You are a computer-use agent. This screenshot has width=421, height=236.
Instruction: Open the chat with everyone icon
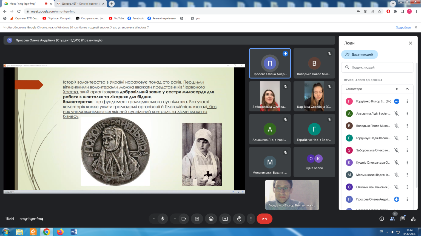(403, 219)
